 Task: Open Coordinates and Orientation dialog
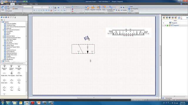(x=111, y=8)
